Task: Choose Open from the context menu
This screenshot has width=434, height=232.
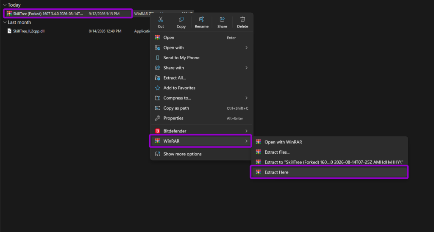Action: pos(201,38)
